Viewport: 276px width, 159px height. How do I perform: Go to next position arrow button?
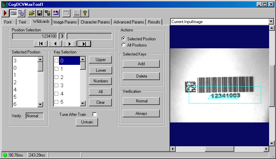(70, 43)
